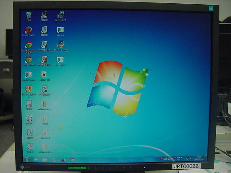Select the python-2.7 installer desktop icon
The image size is (231, 173).
(60, 16)
